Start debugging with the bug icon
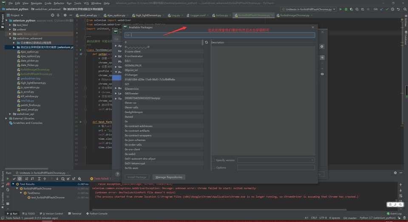The height and width of the screenshot is (222, 408). click(x=346, y=9)
